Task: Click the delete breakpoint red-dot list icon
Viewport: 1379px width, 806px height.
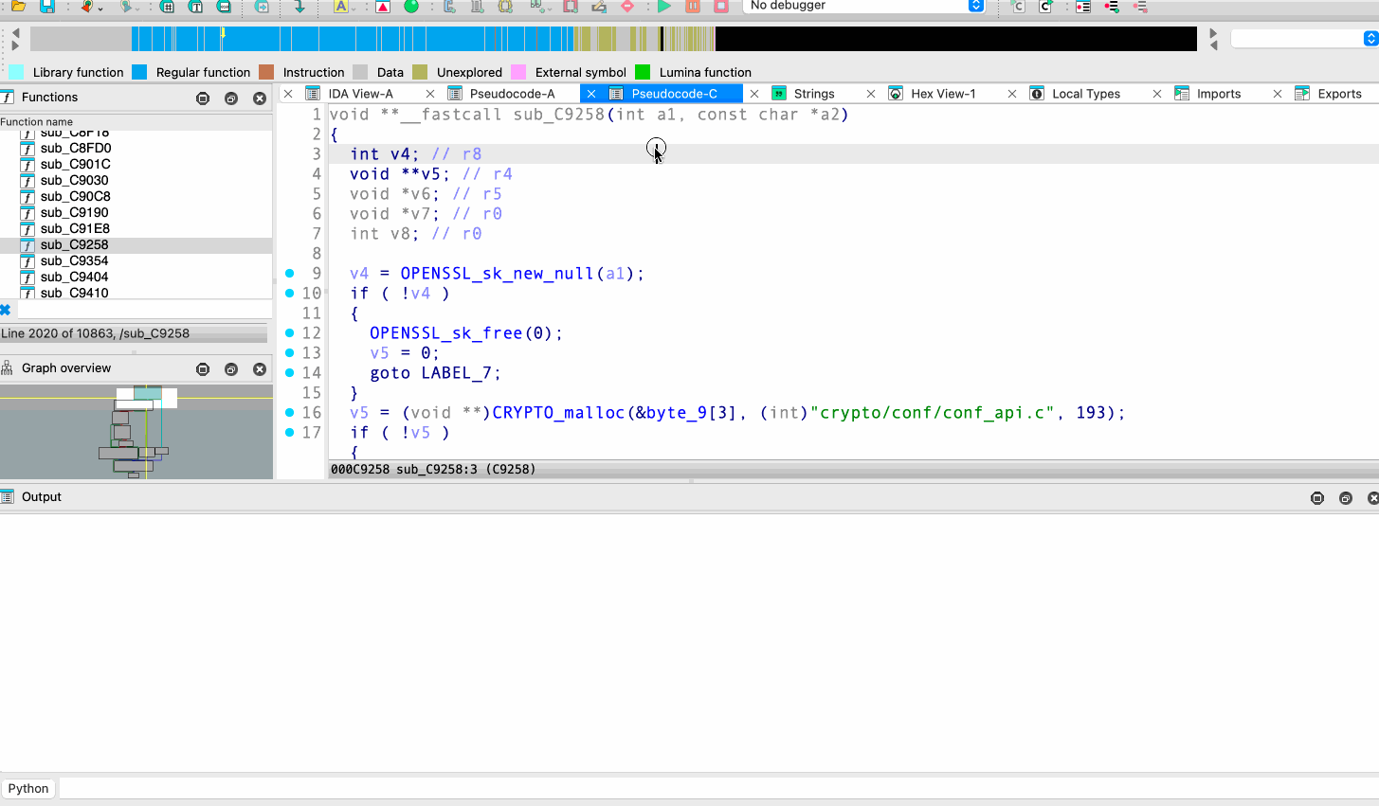Action: [x=1140, y=6]
